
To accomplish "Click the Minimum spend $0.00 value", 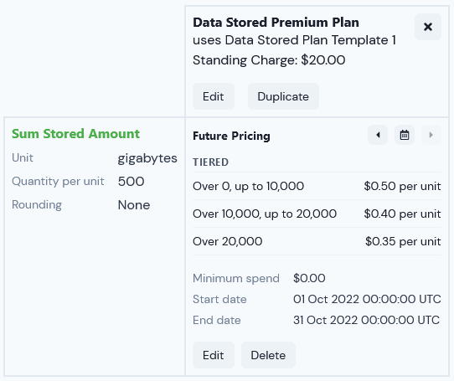I will tap(309, 278).
